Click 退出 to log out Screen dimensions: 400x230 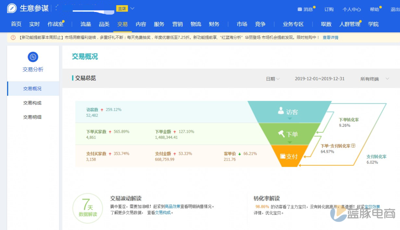coord(395,10)
